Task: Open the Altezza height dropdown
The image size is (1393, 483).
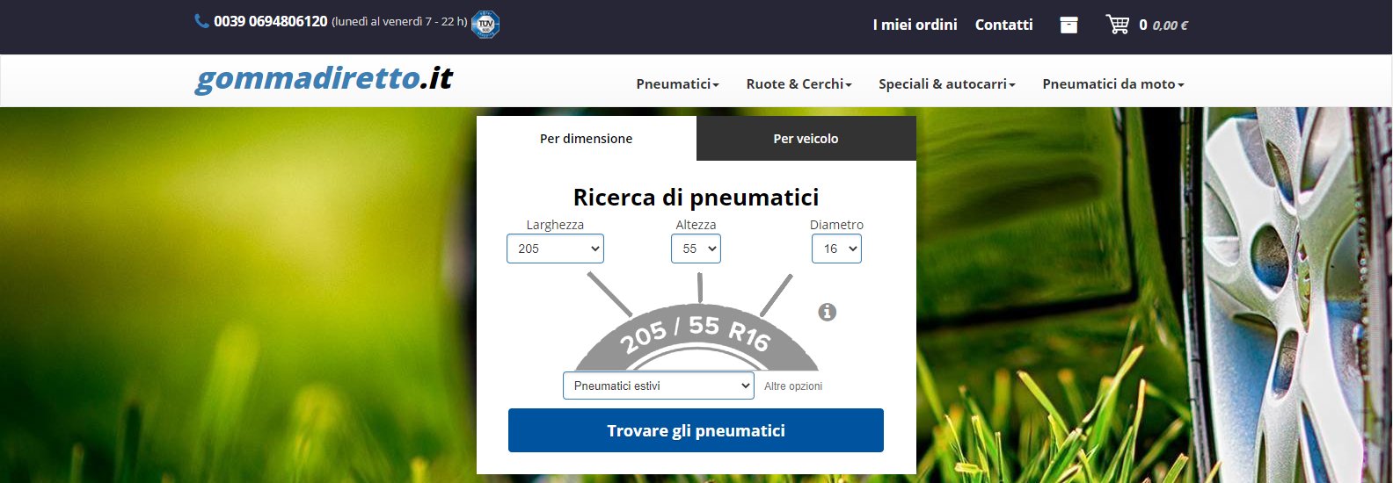Action: (696, 249)
